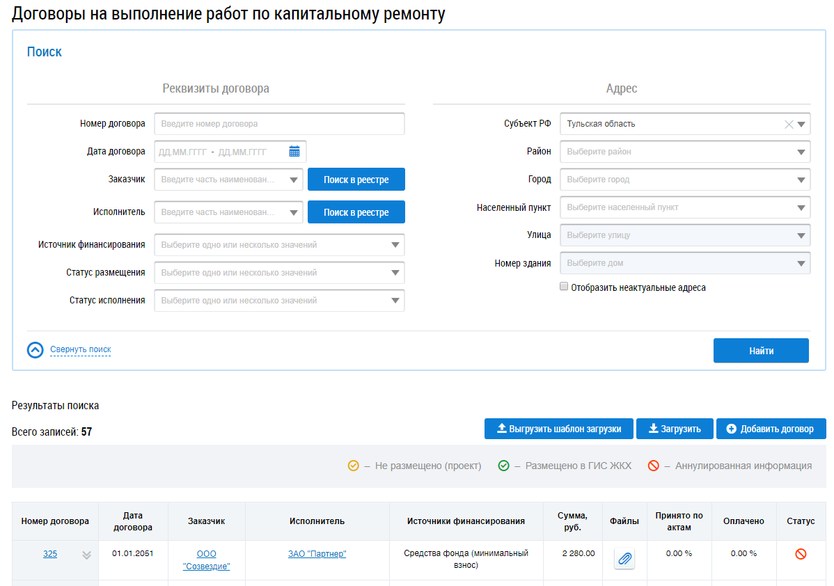
Task: Click the 'Свернуть поиск' link
Action: click(80, 349)
